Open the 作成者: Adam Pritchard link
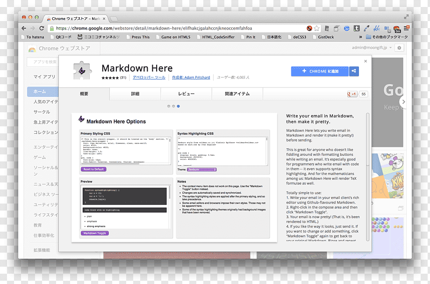Image resolution: width=430 pixels, height=284 pixels. coord(191,78)
